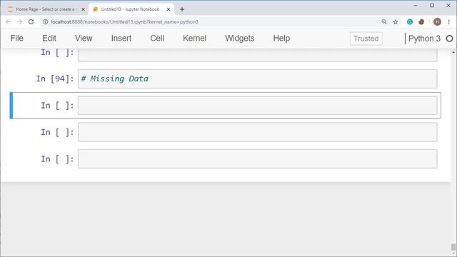Click the Missing Data comment cell
The height and width of the screenshot is (257, 457).
[x=257, y=79]
